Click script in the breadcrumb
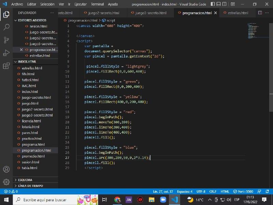The width and height of the screenshot is (273, 205). coord(111,20)
